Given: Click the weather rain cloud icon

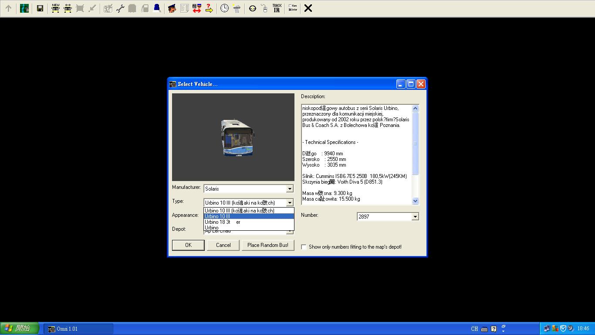Looking at the screenshot, I should pos(237,8).
